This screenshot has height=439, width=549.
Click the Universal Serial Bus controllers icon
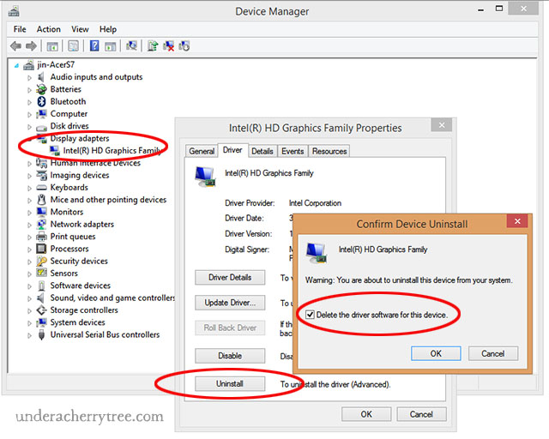[41, 334]
